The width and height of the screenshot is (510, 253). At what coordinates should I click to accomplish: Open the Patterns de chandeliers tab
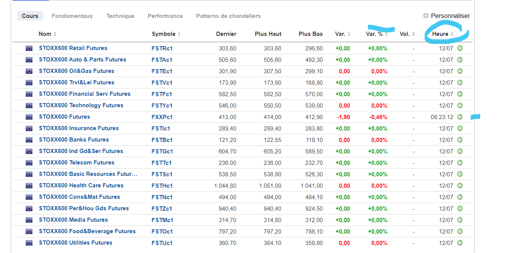pyautogui.click(x=228, y=16)
